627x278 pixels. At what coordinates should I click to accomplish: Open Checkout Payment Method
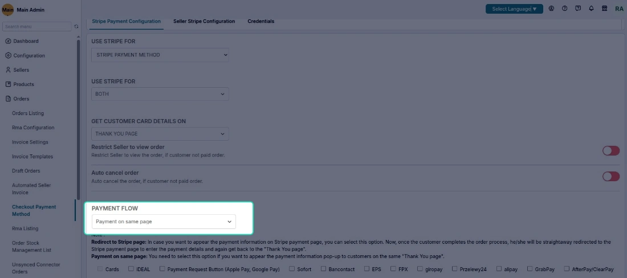[x=34, y=210]
